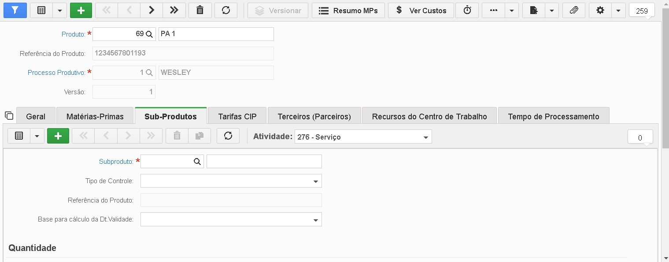Screen dimensions: 669x262
Task: Add a new record with green plus in main toolbar
Action: (81, 10)
